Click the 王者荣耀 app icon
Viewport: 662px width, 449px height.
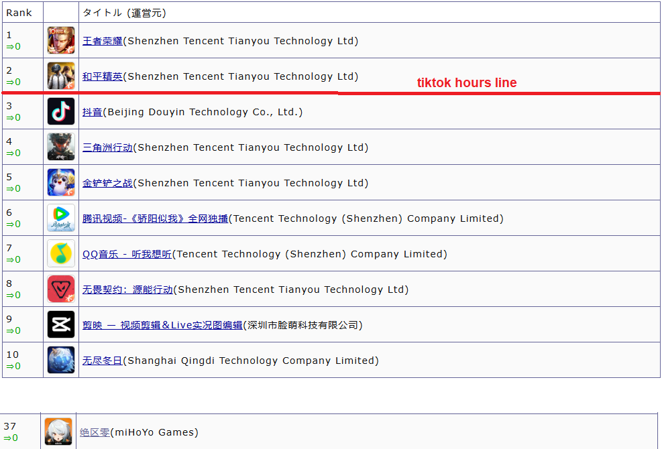[61, 40]
